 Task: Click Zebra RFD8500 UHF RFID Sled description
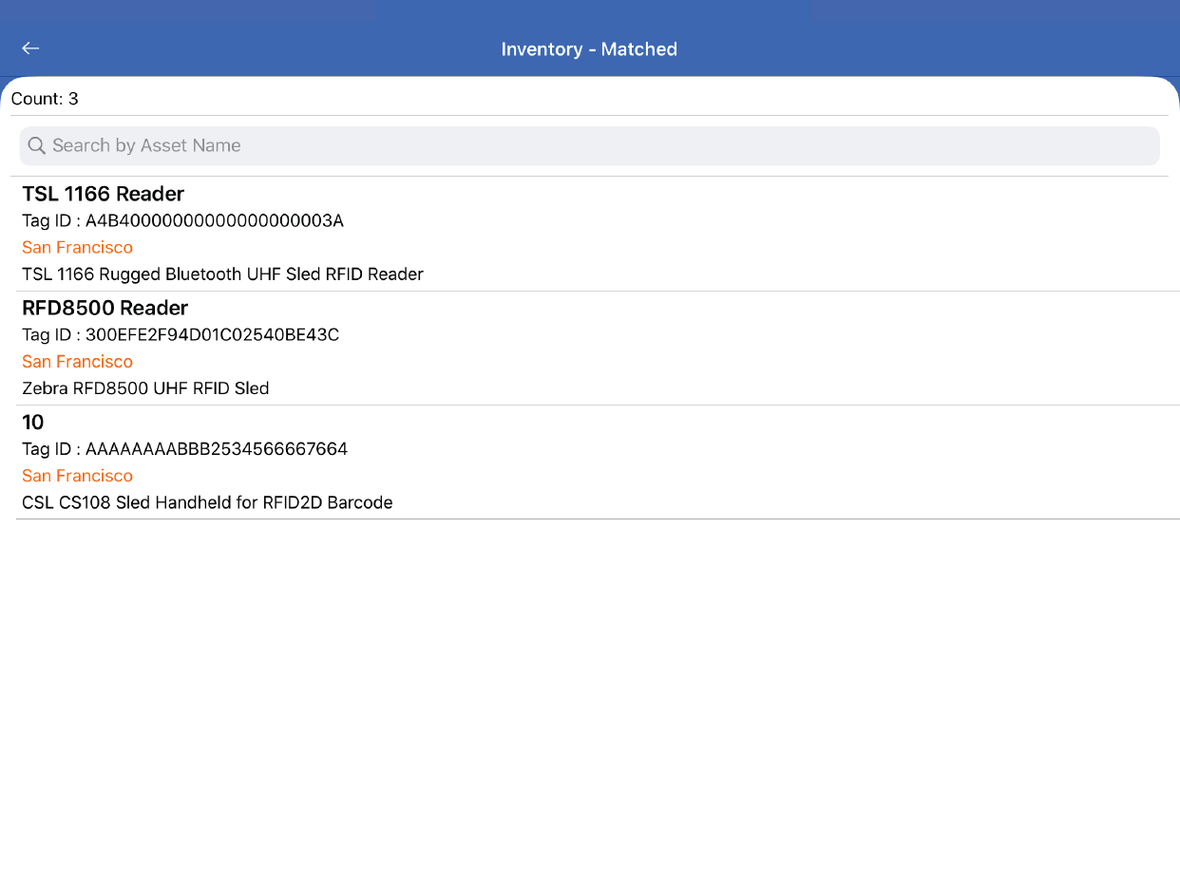pyautogui.click(x=145, y=388)
